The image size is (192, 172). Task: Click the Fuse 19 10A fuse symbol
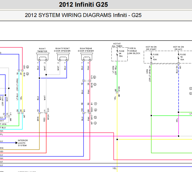pyautogui.click(x=179, y=57)
